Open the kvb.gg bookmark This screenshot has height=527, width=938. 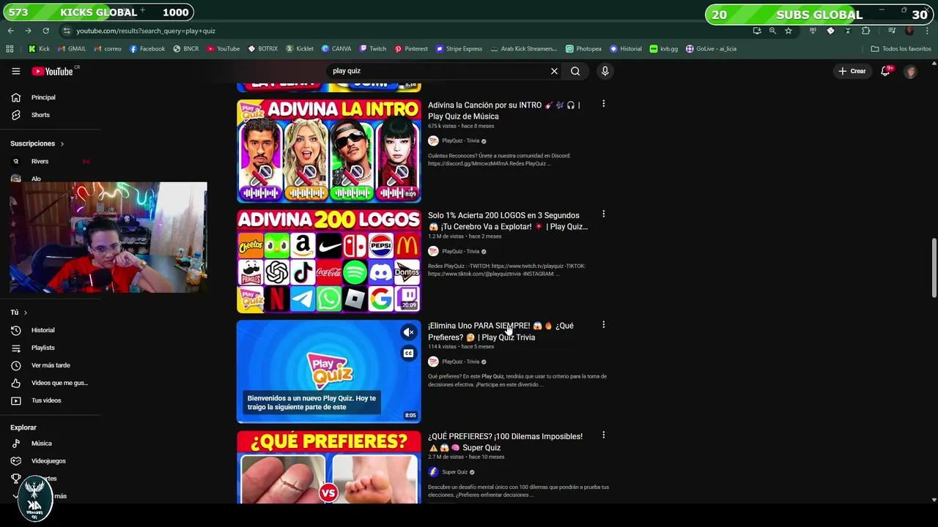[x=664, y=49]
